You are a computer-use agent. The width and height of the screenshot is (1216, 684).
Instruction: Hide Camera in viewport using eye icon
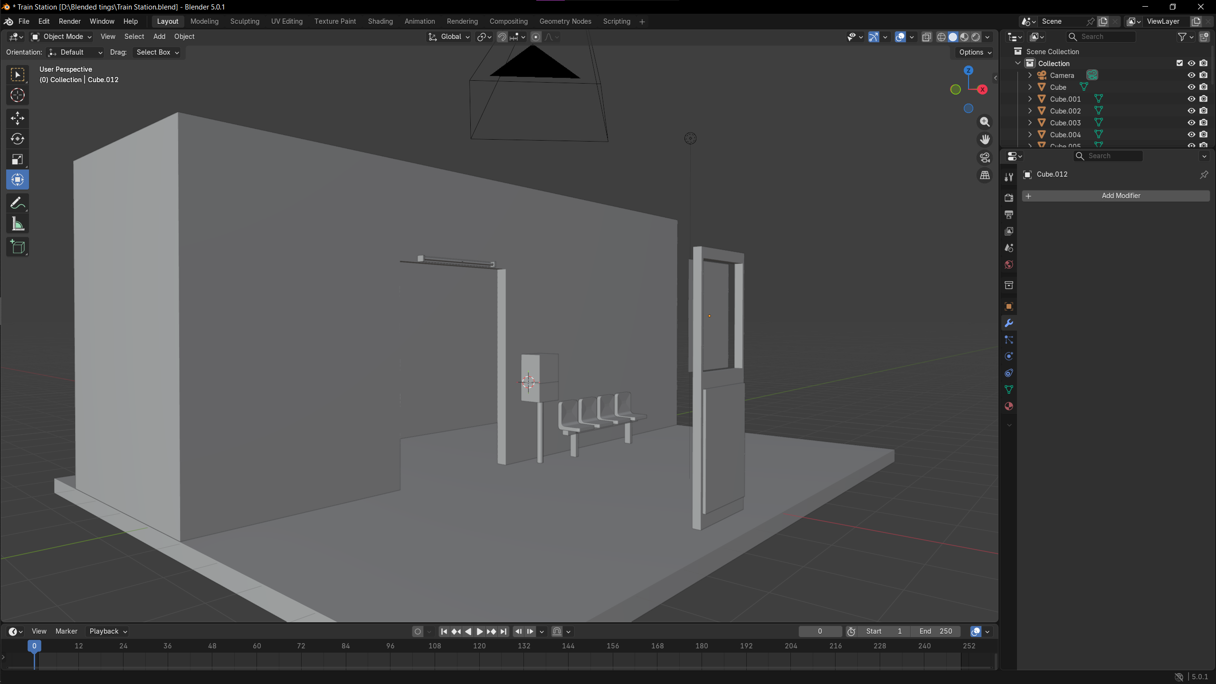1191,75
